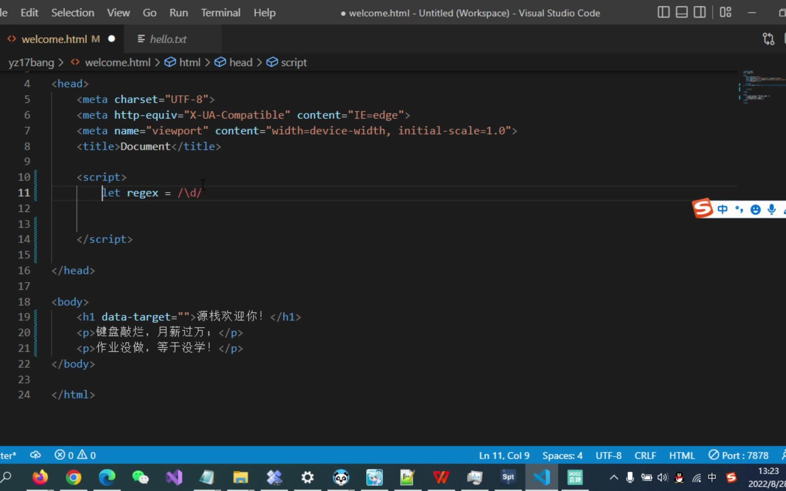
Task: Click the closing html tag line
Action: tap(73, 395)
